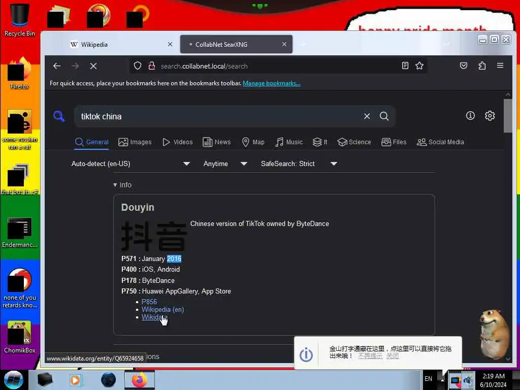Clear the search query with X
Screen dimensions: 520x390
click(x=367, y=116)
